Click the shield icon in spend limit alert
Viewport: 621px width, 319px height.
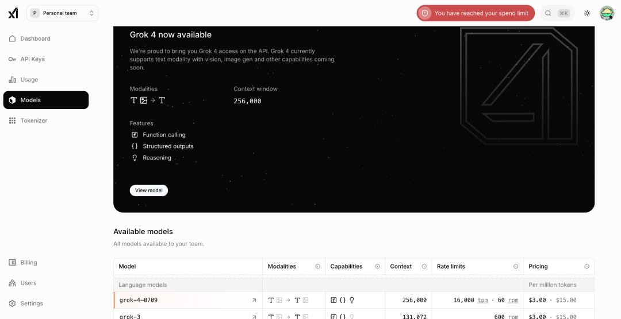click(425, 13)
